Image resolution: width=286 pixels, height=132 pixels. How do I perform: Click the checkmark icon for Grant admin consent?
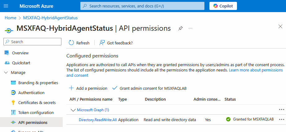(114, 88)
